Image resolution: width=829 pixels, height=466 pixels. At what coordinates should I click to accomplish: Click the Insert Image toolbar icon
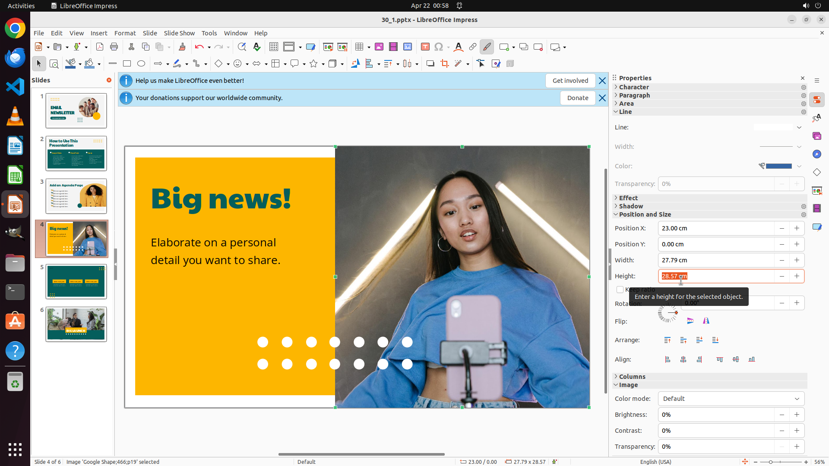[379, 47]
